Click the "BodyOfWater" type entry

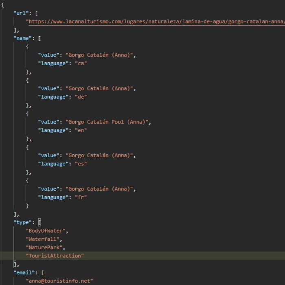tap(46, 231)
